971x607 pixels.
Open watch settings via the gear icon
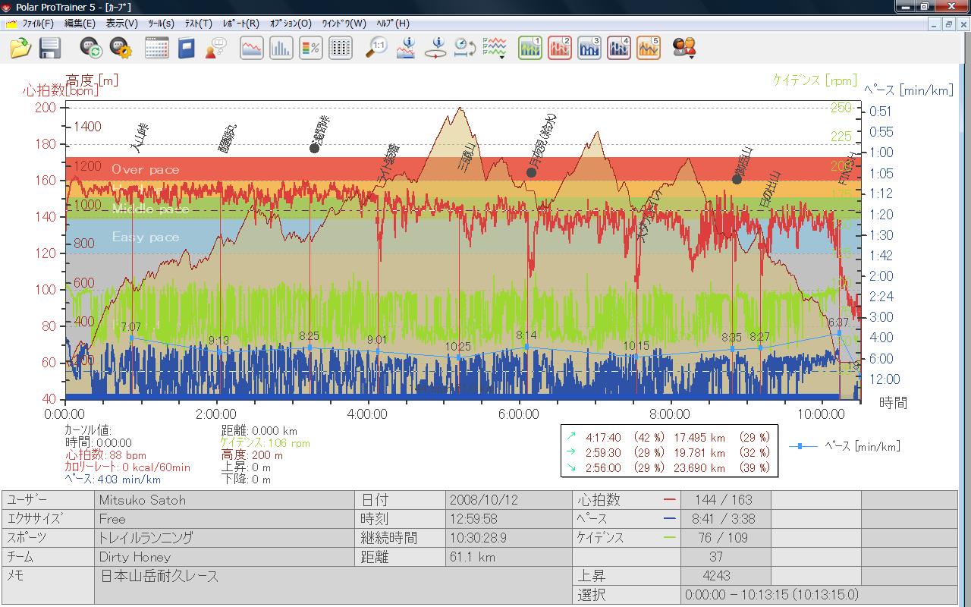(121, 49)
